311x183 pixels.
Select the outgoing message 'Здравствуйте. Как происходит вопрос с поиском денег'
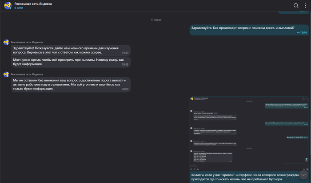249,30
